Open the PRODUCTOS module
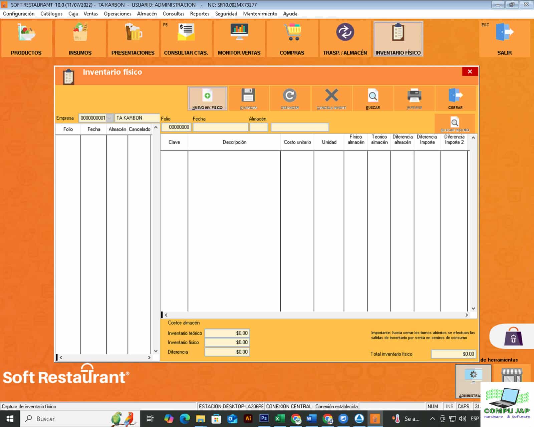Image resolution: width=534 pixels, height=427 pixels. pyautogui.click(x=26, y=39)
